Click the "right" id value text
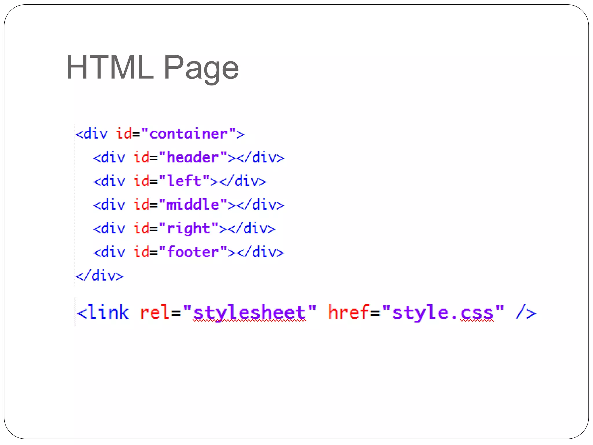Screen dimensions: 593x445 point(188,229)
